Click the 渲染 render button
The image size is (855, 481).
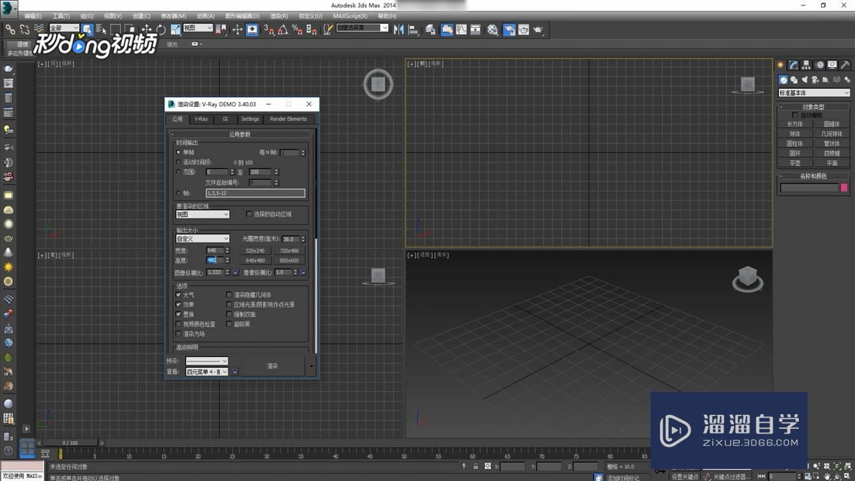(273, 366)
